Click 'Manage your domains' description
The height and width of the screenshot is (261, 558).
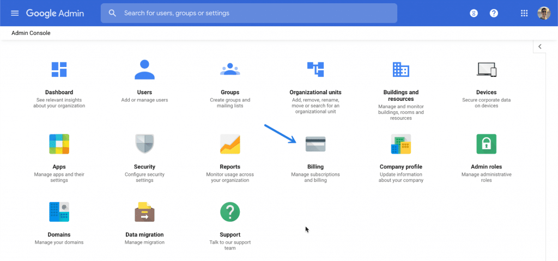[x=59, y=242]
